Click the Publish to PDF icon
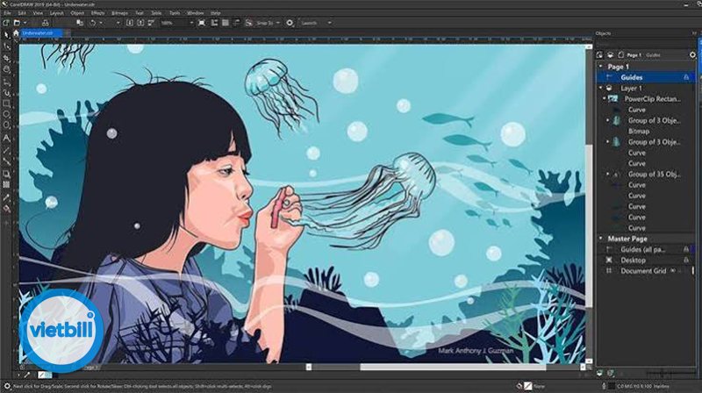This screenshot has width=702, height=393. [x=151, y=23]
